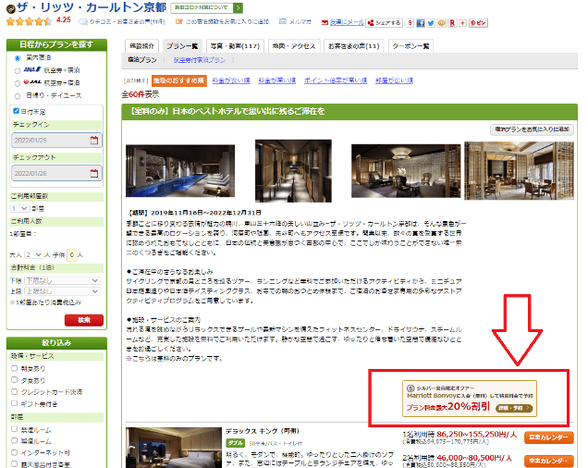Click the green arrow on COVID notice
The width and height of the screenshot is (588, 468).
coord(238,8)
